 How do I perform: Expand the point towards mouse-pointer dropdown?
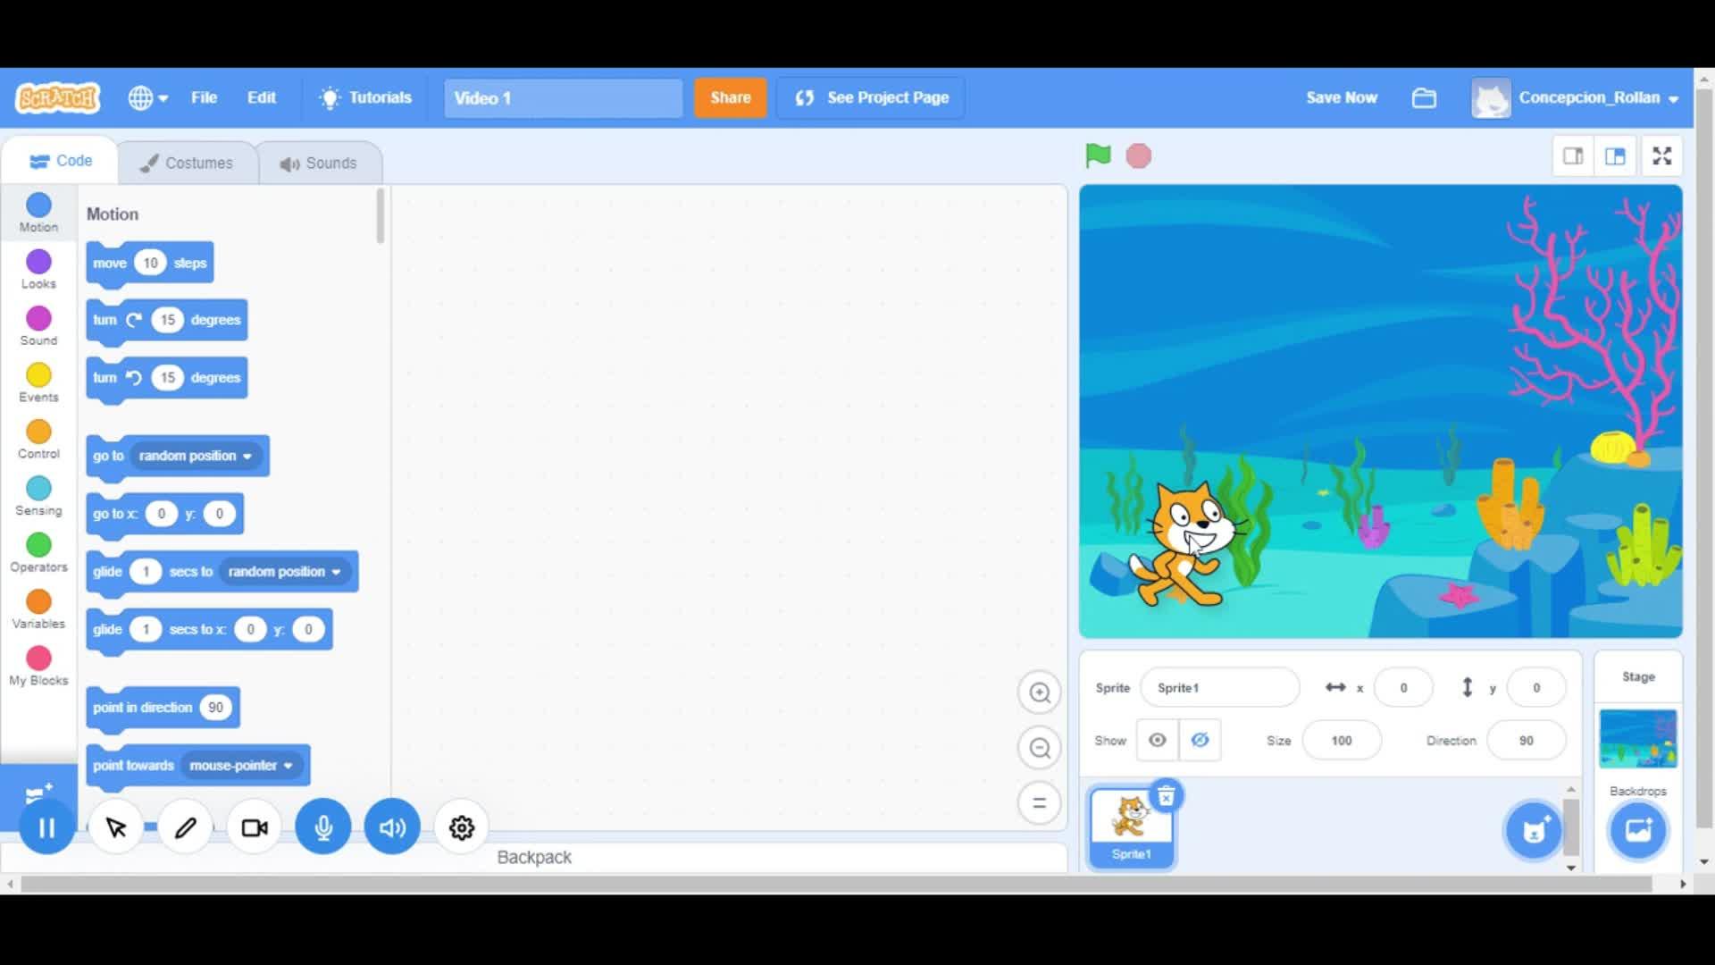coord(288,766)
